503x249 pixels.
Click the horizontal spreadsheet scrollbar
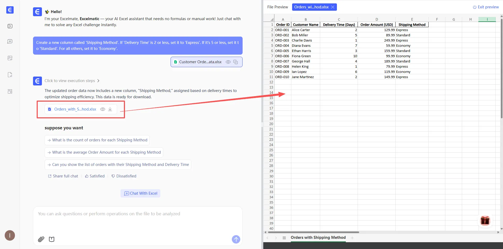313,232
